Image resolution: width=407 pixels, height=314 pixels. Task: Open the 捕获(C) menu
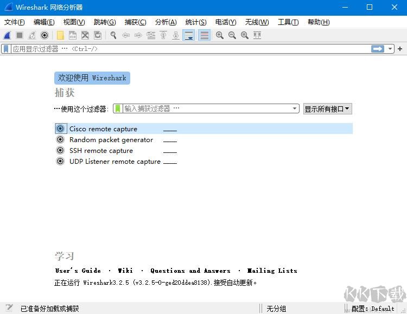[x=135, y=22]
